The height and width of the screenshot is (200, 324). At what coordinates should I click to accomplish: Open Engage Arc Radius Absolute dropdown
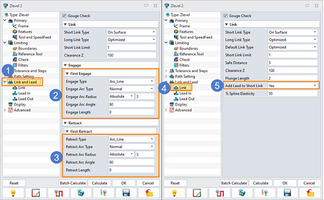122,96
